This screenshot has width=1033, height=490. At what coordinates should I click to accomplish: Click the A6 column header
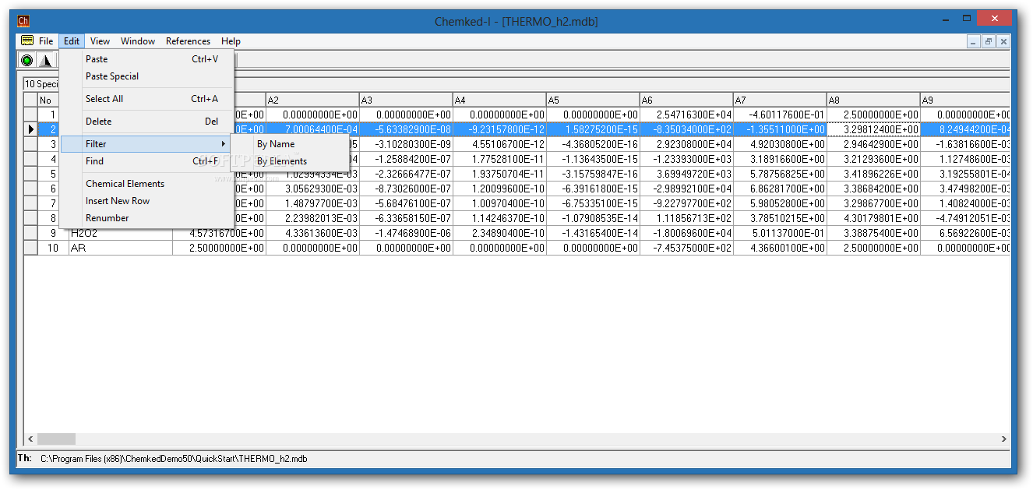pos(686,100)
